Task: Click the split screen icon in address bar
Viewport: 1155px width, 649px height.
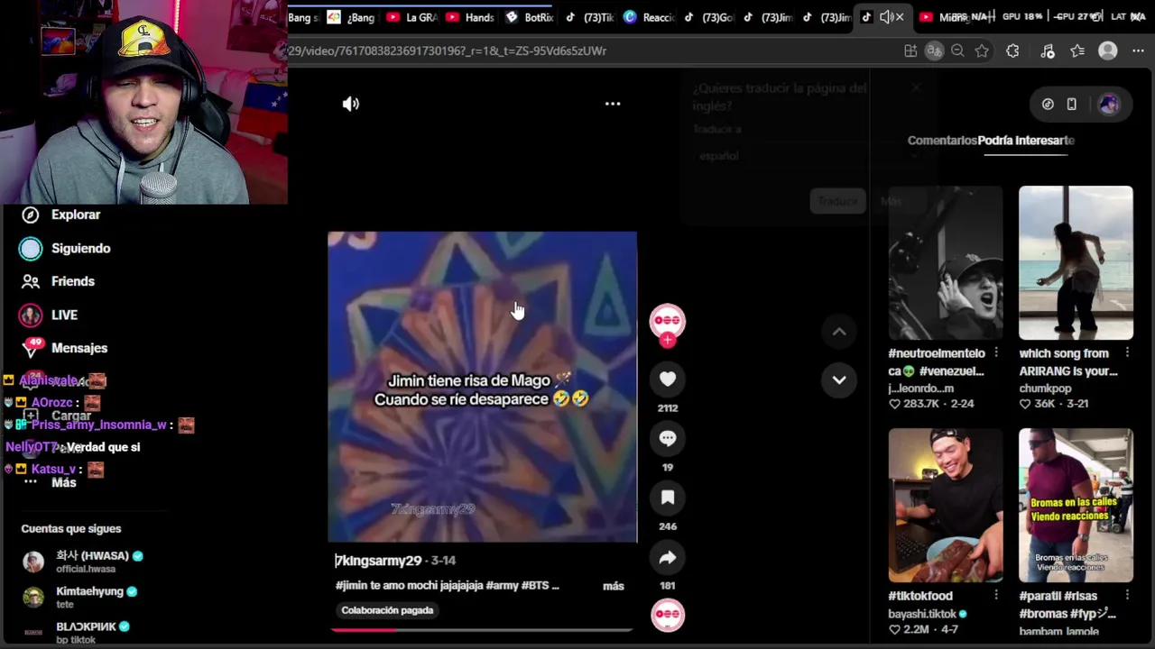Action: [x=910, y=51]
